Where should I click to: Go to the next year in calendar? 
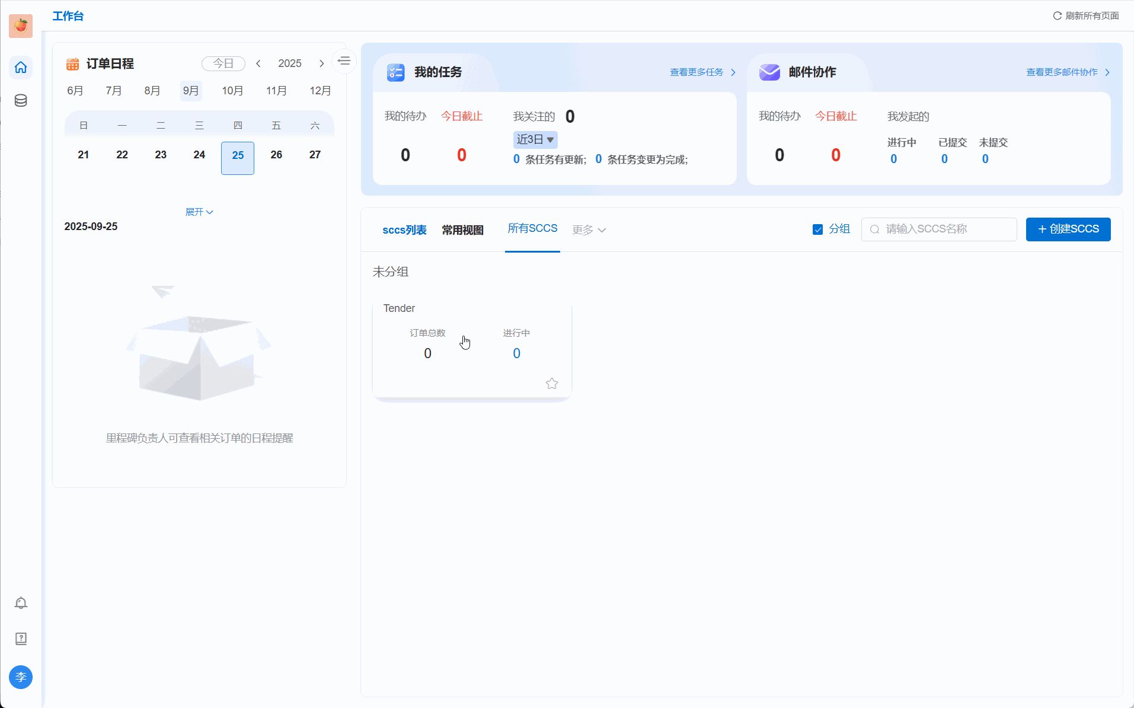(321, 63)
